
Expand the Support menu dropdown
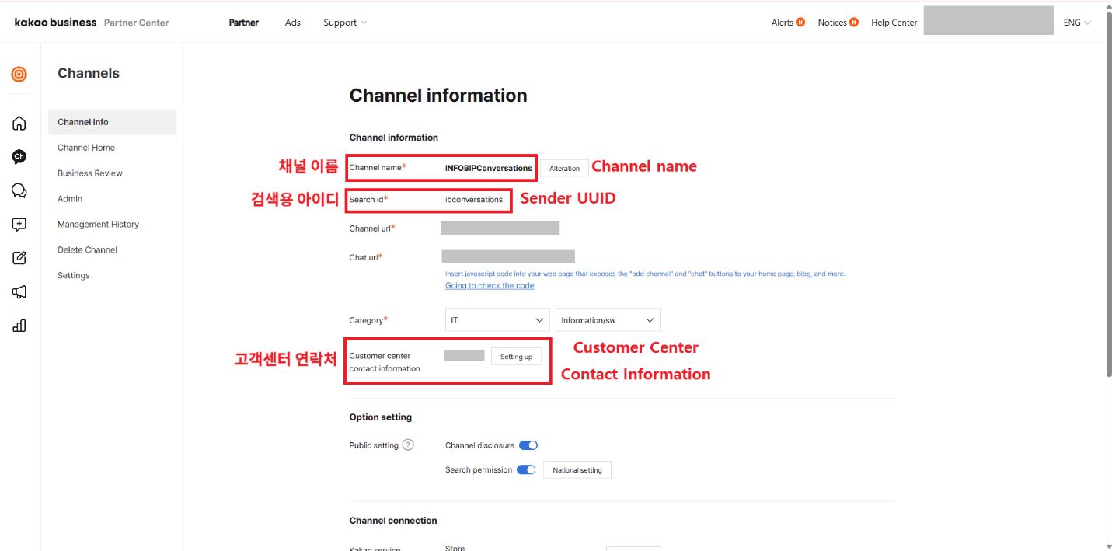click(345, 23)
